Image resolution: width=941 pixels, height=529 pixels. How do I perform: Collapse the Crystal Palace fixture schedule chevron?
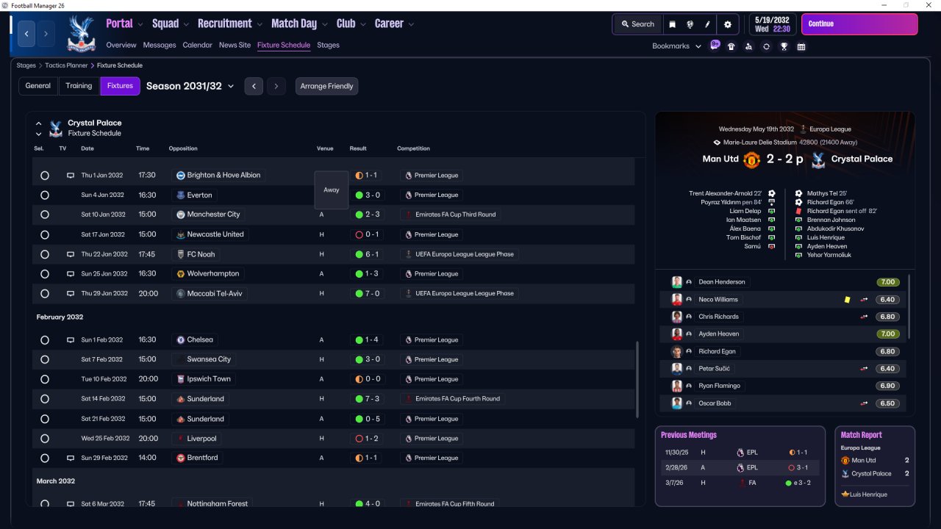pyautogui.click(x=39, y=123)
